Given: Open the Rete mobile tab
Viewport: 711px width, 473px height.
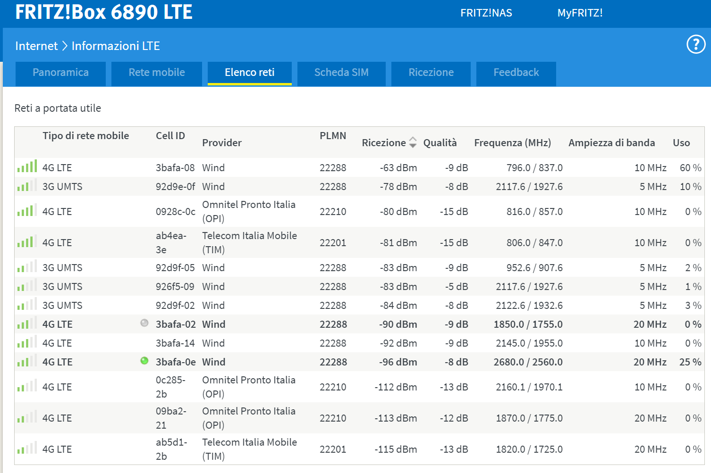Looking at the screenshot, I should click(157, 74).
